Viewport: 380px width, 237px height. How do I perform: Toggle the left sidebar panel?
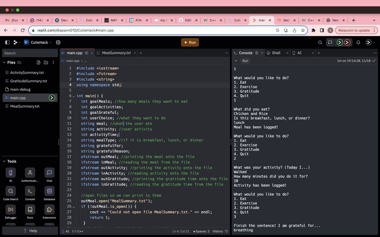click(7, 42)
